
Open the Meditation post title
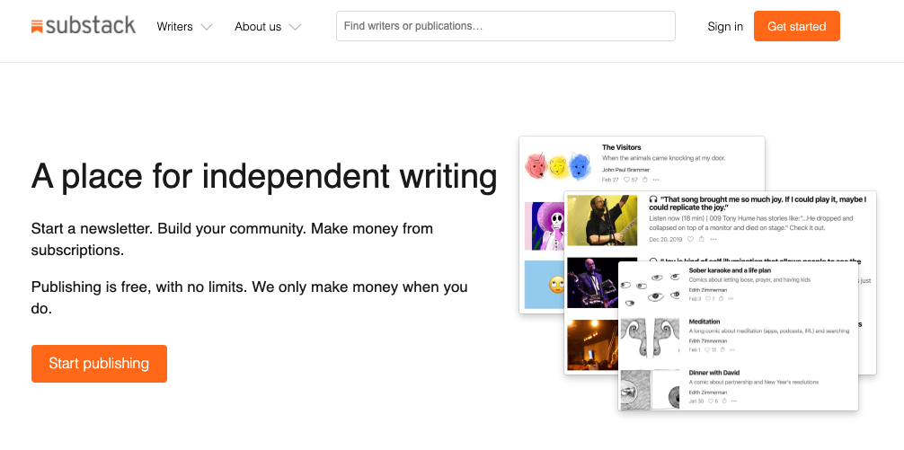tap(705, 322)
